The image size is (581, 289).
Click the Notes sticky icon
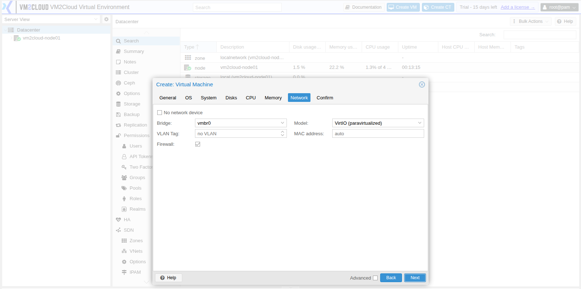[118, 62]
